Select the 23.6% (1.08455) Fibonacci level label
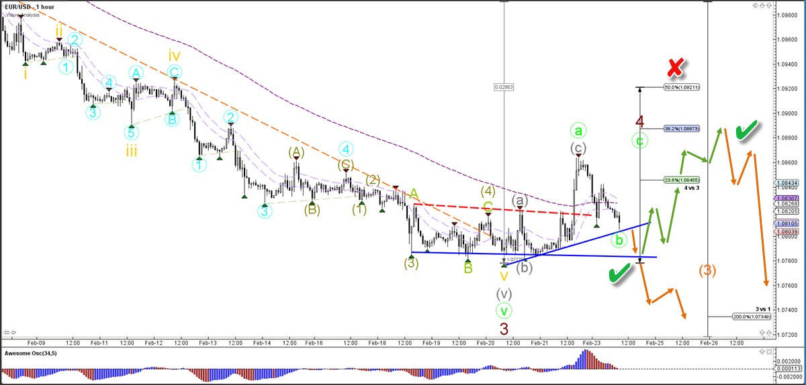This screenshot has height=385, width=806. tap(682, 180)
